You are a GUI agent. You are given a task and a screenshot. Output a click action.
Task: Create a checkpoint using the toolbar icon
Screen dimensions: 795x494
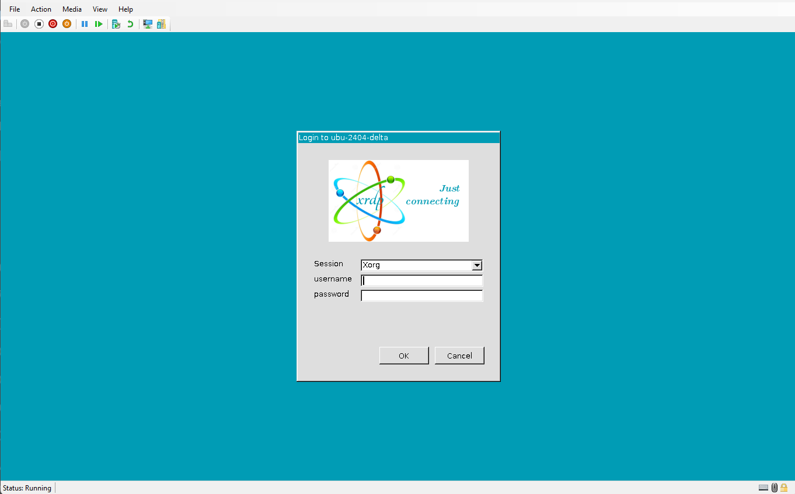pos(116,24)
